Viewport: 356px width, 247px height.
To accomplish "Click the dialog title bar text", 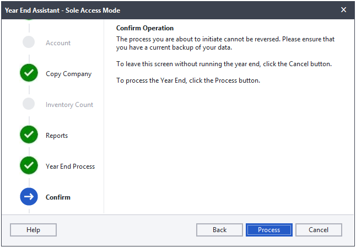I will 62,10.
